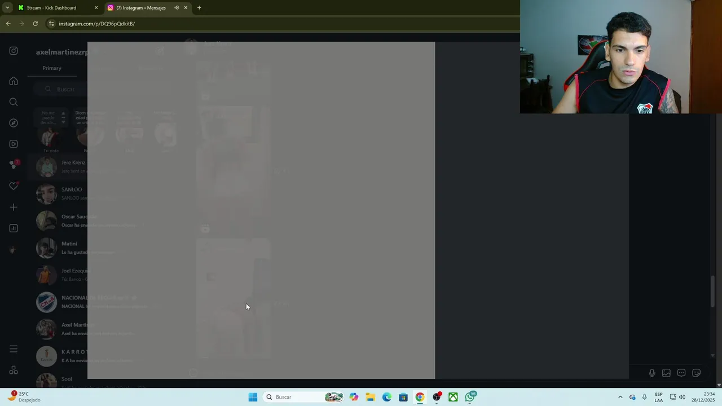Open the Meta apps grid icon
This screenshot has height=406, width=722.
click(x=14, y=370)
